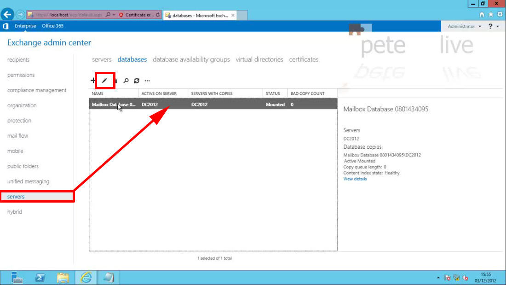Screen dimensions: 506x285
Task: Open organization in the left navigation
Action: point(22,105)
